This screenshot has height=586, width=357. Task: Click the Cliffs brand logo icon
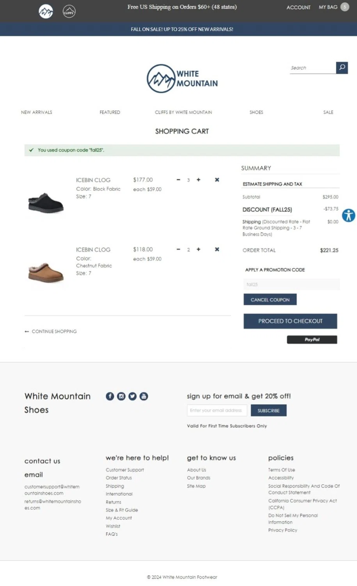coord(69,12)
